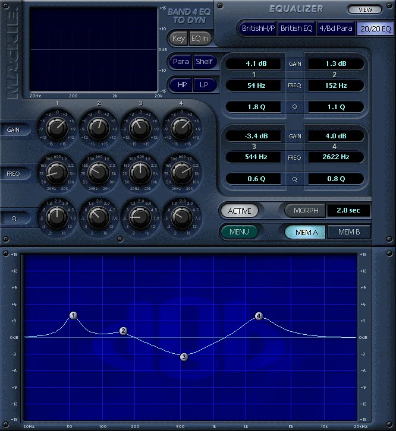Open the MENU button
The width and height of the screenshot is (396, 431).
[x=239, y=232]
